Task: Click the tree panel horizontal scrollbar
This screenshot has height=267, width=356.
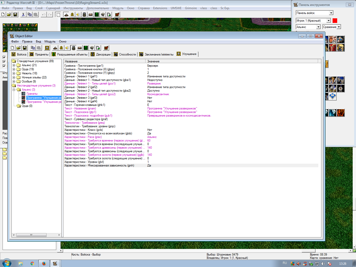Action: (x=37, y=235)
